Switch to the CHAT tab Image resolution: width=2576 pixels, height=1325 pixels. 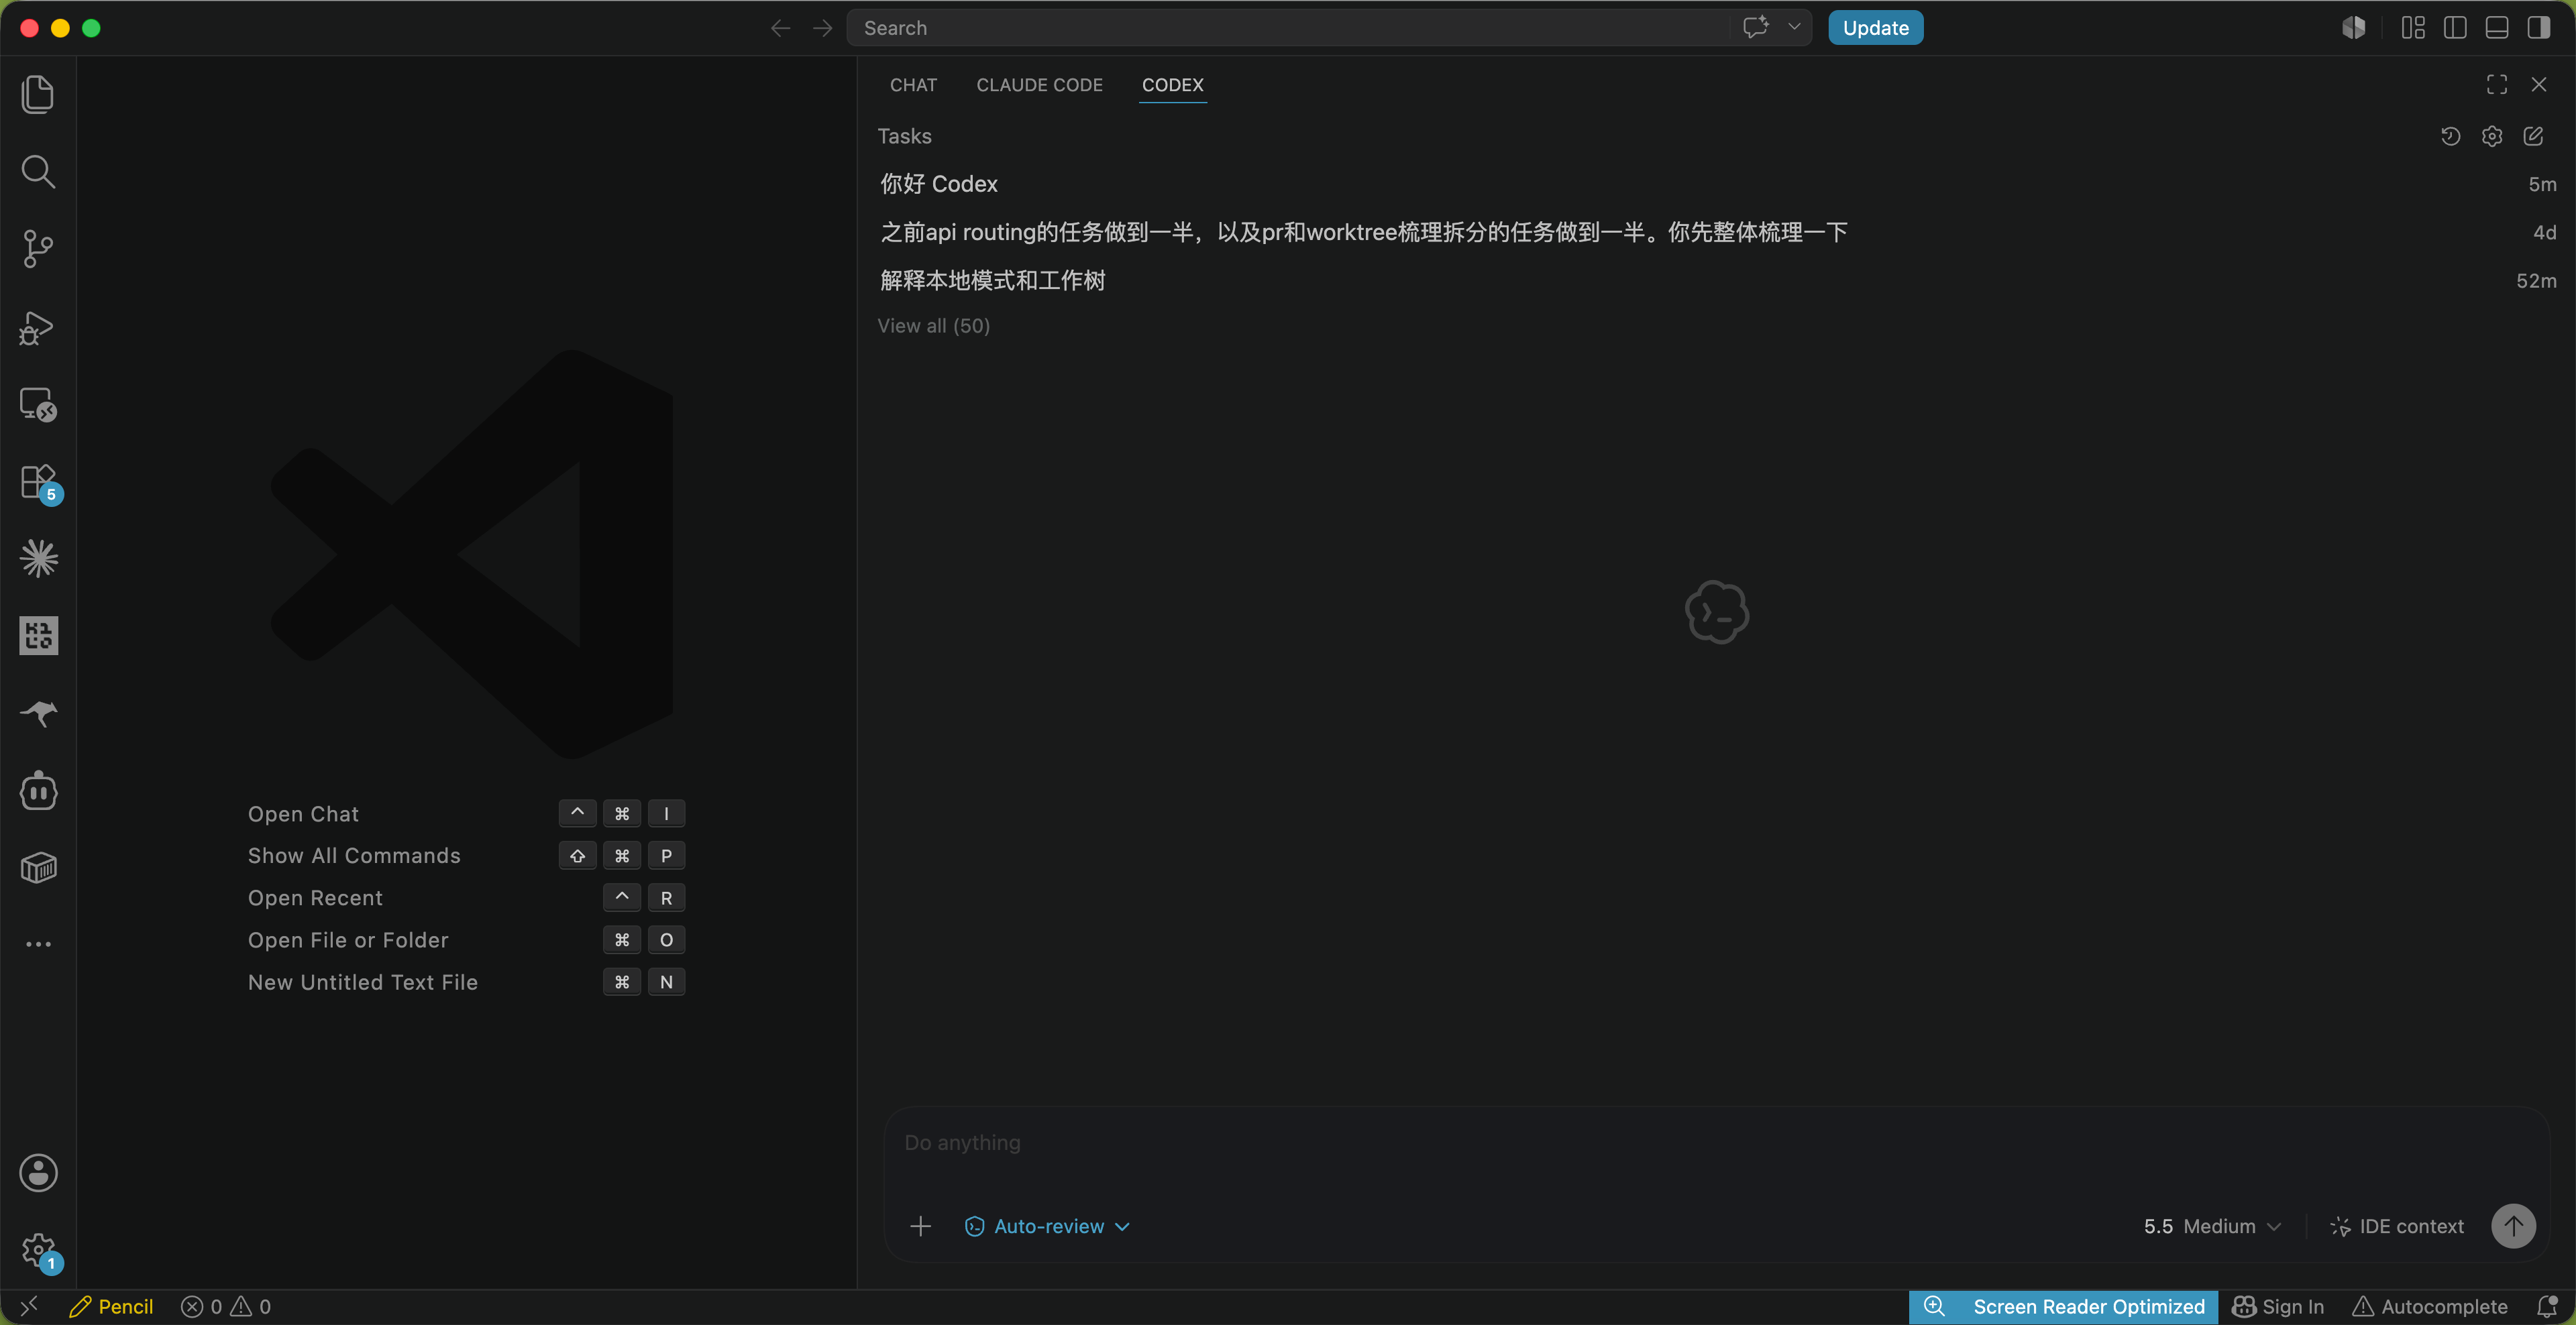913,85
